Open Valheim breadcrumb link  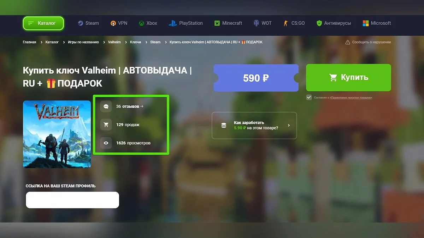tap(114, 42)
